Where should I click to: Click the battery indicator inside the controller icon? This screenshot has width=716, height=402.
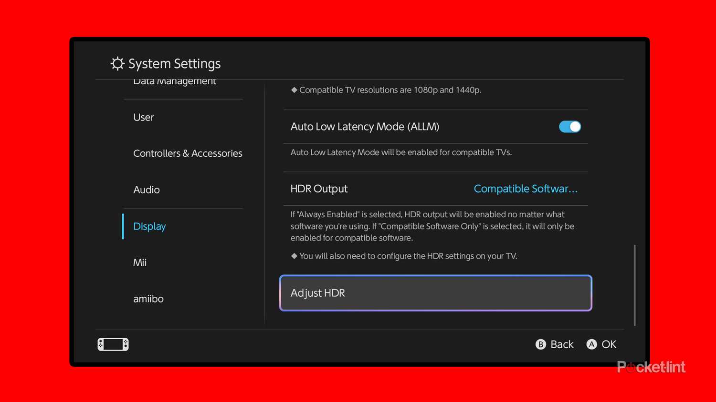tap(113, 344)
